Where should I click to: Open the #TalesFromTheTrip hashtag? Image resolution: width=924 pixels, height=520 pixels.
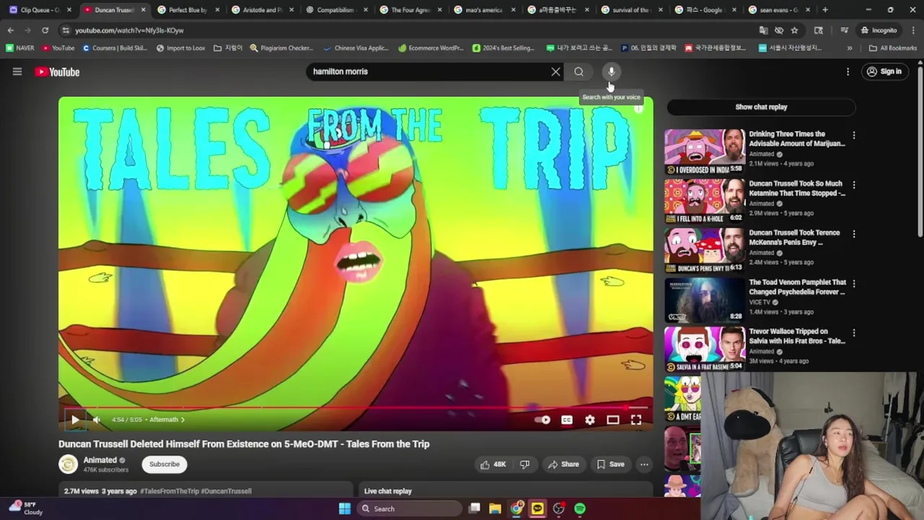click(x=169, y=491)
